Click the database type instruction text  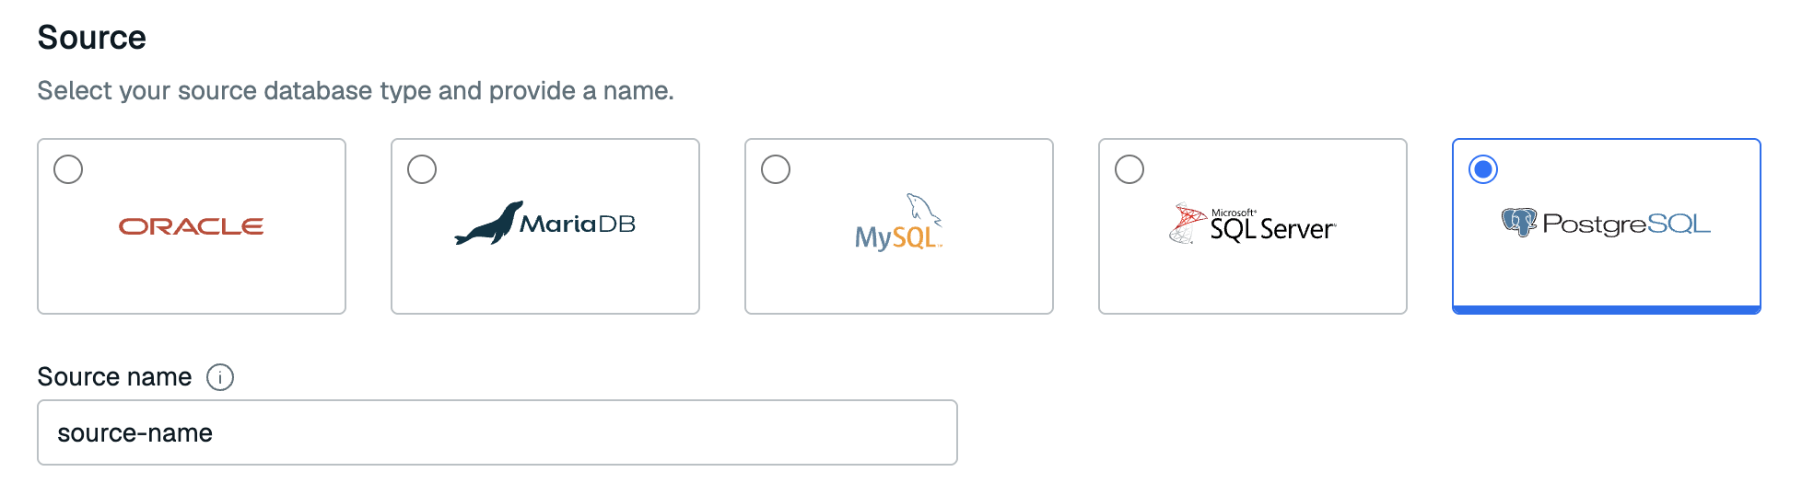point(356,91)
